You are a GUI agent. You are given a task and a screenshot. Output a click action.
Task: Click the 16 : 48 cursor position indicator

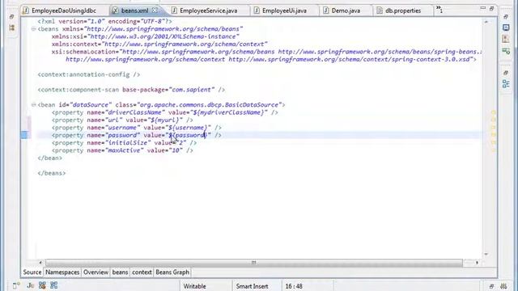[294, 286]
